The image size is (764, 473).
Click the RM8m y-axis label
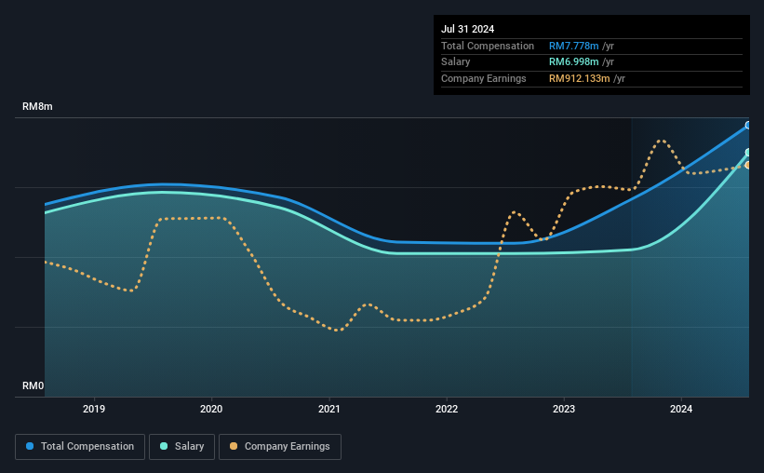pos(37,107)
